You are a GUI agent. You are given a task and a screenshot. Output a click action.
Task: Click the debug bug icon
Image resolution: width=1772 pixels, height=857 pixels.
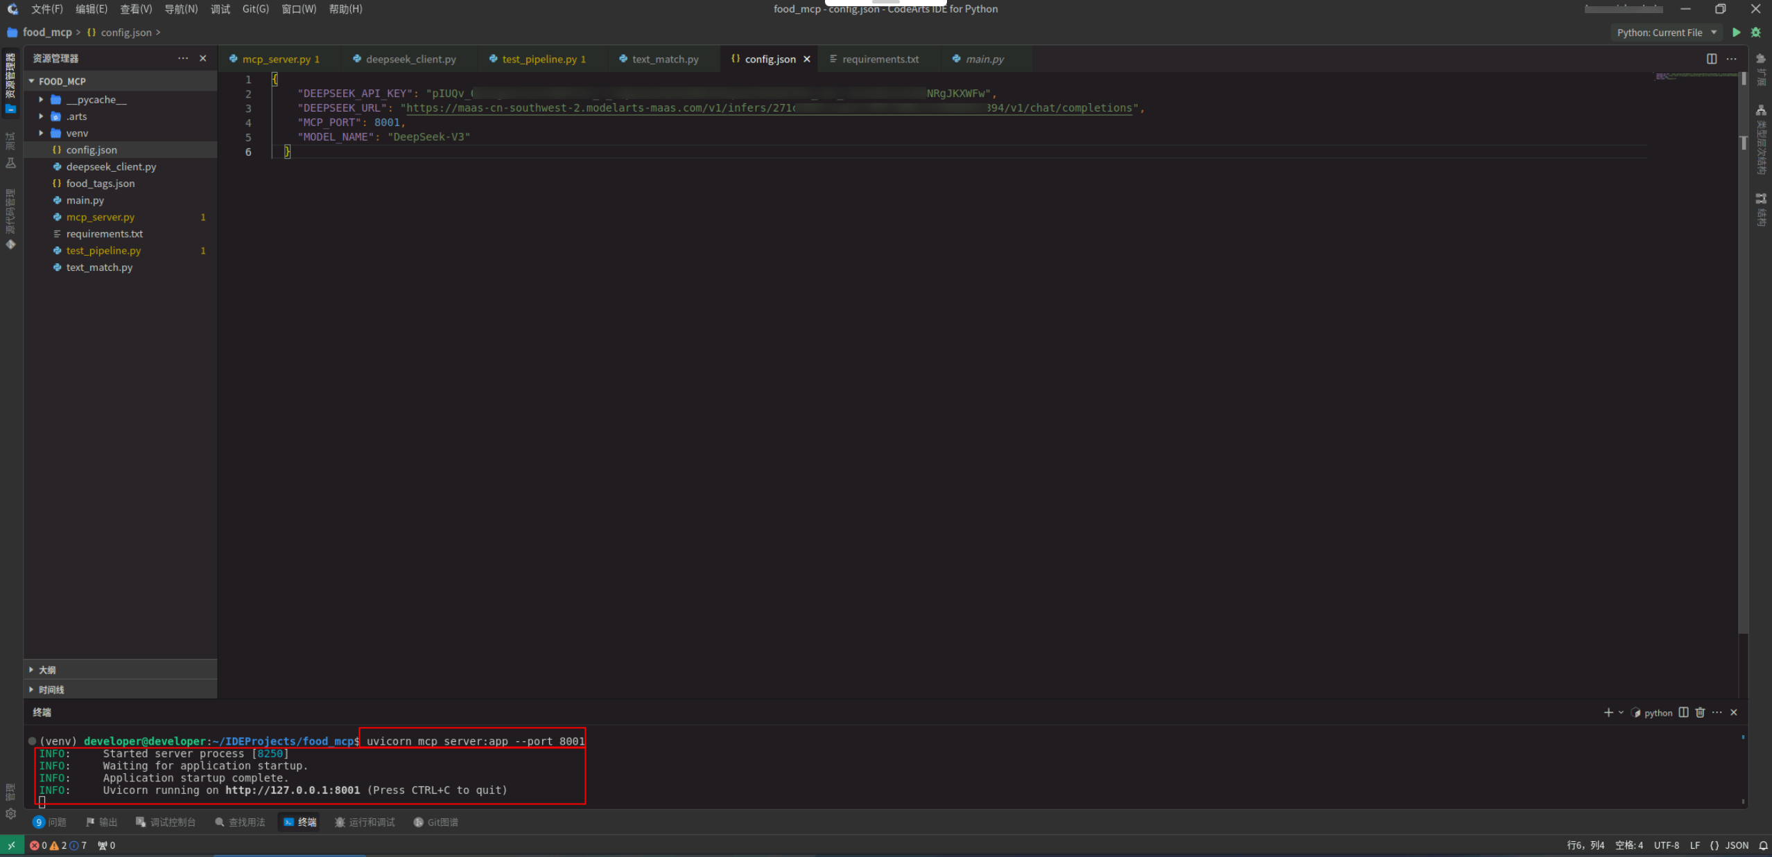1756,33
